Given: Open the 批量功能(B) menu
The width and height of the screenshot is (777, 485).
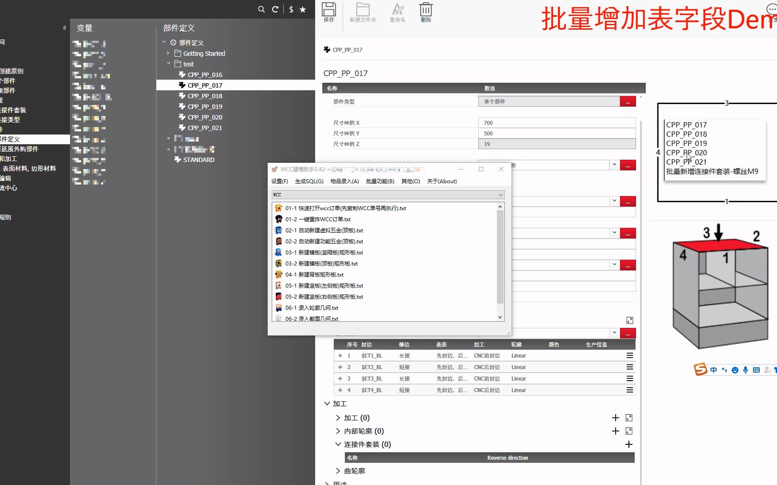Looking at the screenshot, I should pos(380,181).
